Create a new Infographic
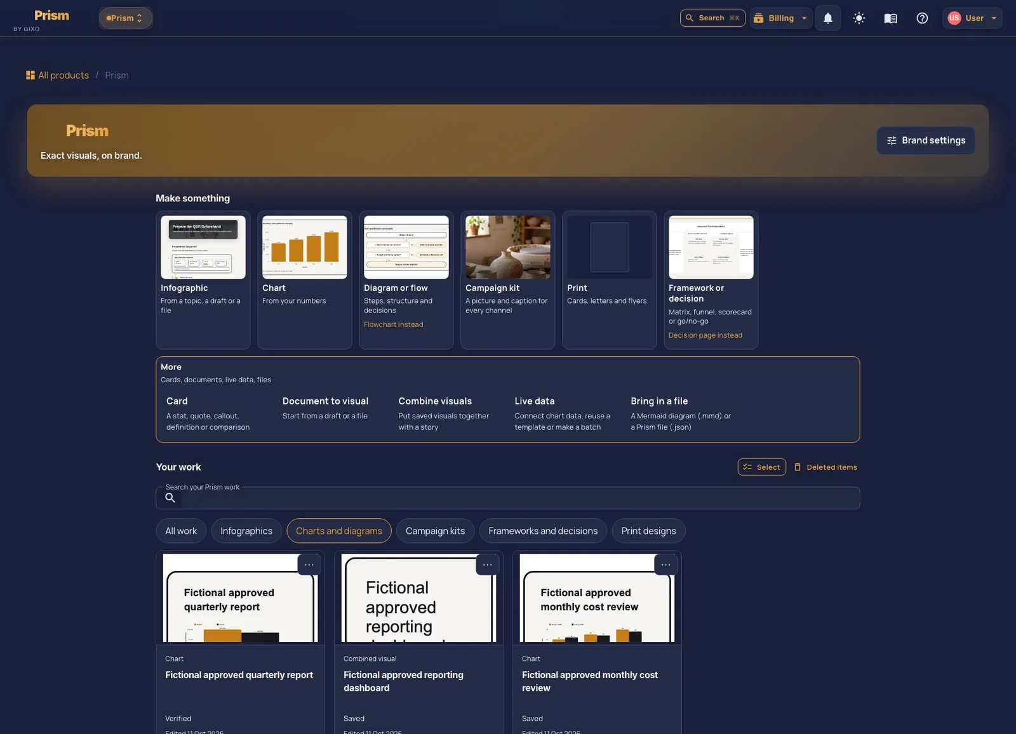This screenshot has width=1016, height=734. [x=203, y=280]
